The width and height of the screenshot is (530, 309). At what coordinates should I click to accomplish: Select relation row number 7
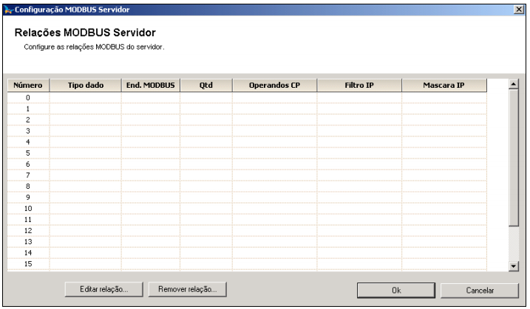click(x=28, y=175)
